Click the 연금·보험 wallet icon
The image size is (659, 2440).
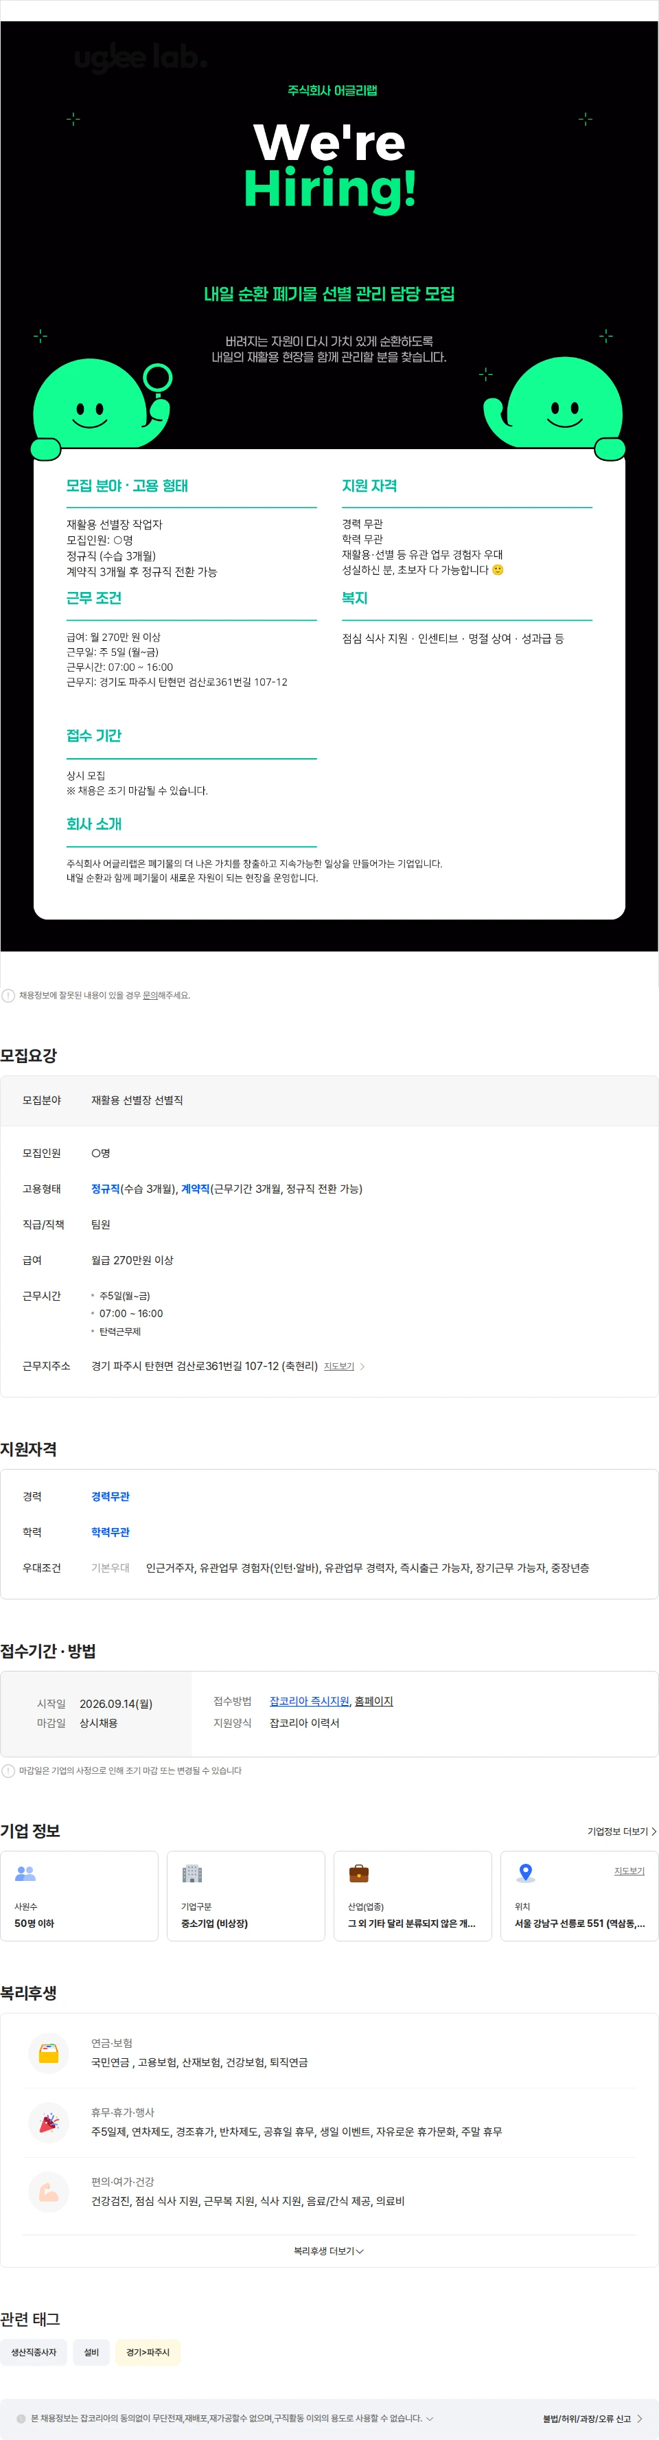coord(49,2053)
